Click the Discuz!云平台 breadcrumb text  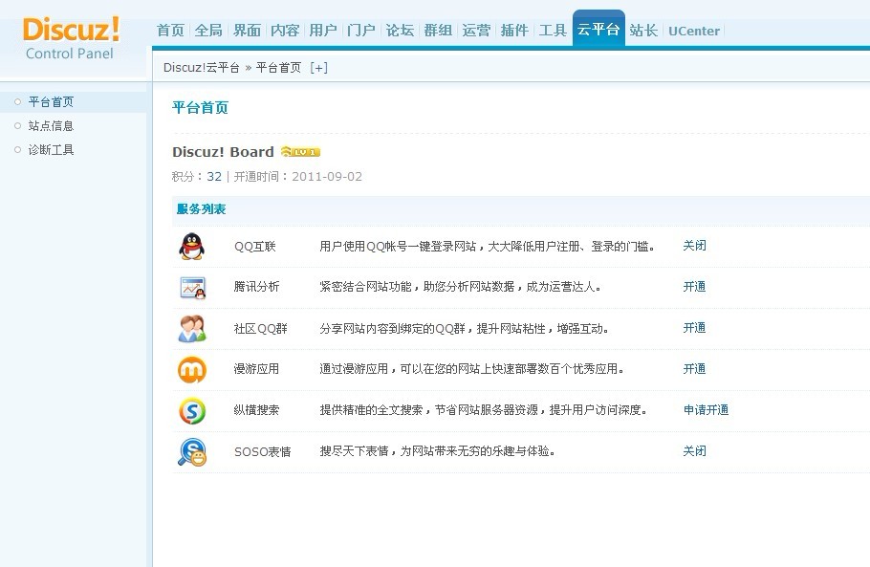click(x=202, y=68)
